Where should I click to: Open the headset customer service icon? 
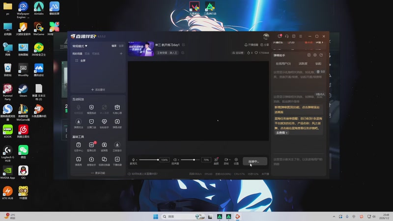coord(287,36)
